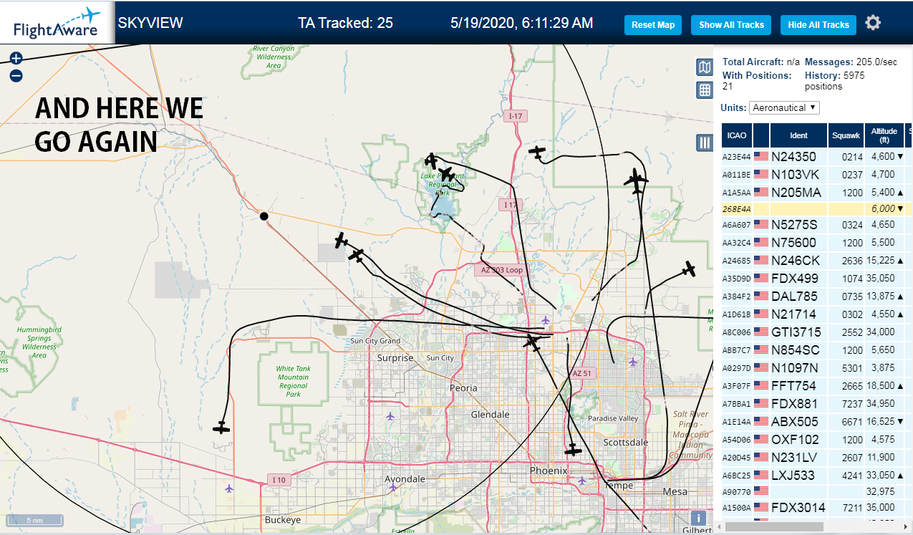
Task: Click the A90770 ICAO cell
Action: (736, 491)
